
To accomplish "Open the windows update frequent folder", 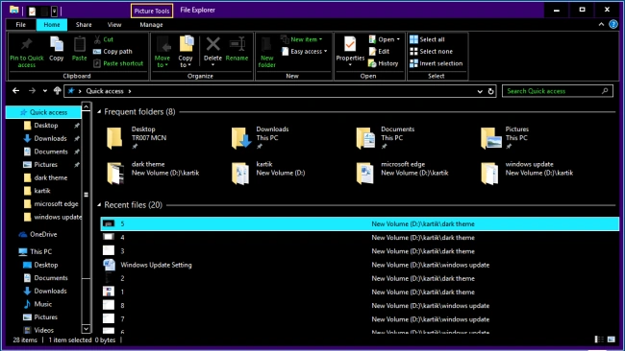I will (x=527, y=173).
